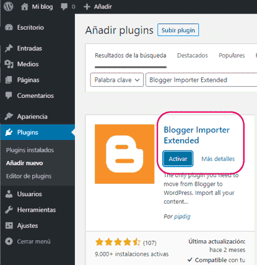Open the comments bubble in admin bar
Viewport: 257px width, 265px height.
[x=64, y=7]
